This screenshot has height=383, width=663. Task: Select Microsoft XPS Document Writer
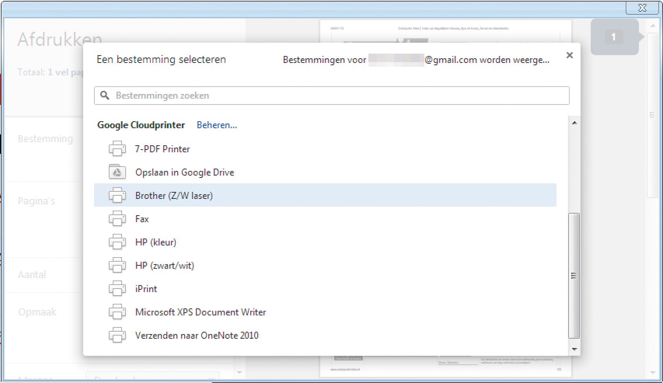click(x=325, y=312)
